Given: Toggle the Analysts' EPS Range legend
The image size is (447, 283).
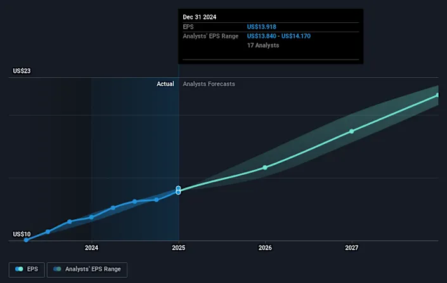Looking at the screenshot, I should (x=87, y=269).
